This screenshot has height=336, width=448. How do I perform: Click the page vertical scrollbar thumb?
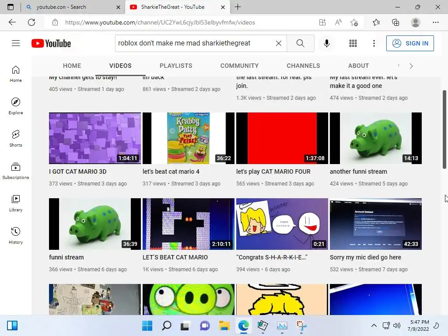click(x=444, y=129)
